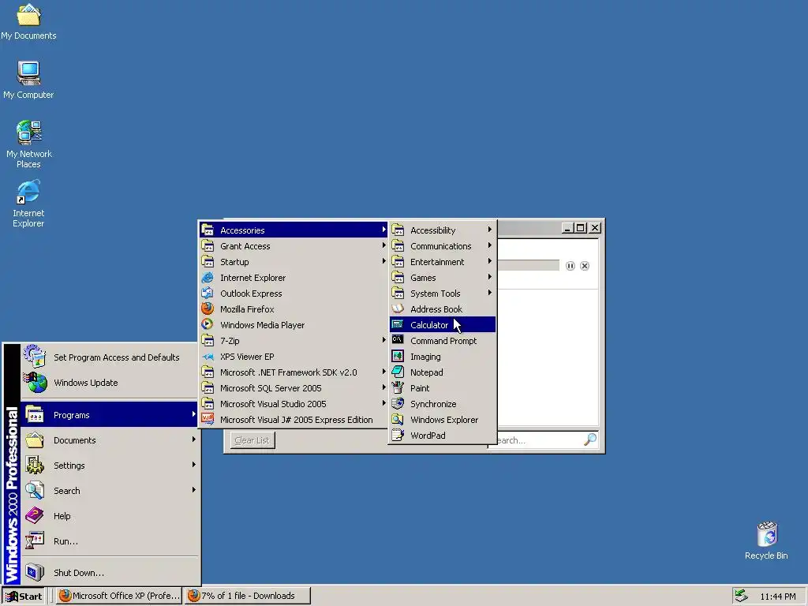Switch to Downloads window taskbar button
The height and width of the screenshot is (606, 808).
click(x=247, y=596)
